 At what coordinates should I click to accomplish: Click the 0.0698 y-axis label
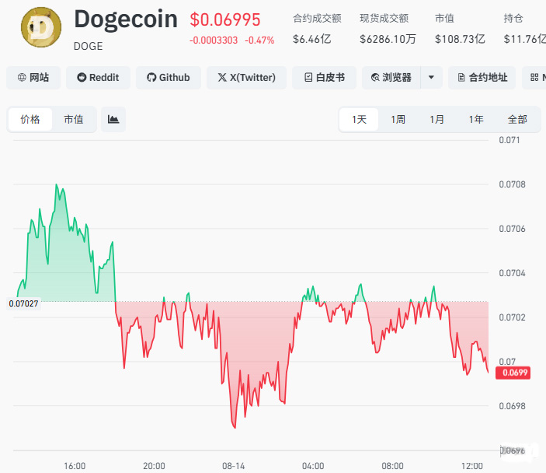pos(512,406)
